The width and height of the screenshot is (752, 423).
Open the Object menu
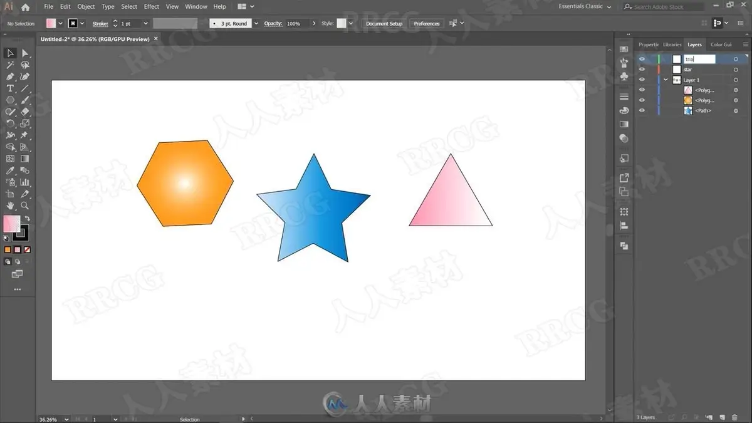pos(86,7)
